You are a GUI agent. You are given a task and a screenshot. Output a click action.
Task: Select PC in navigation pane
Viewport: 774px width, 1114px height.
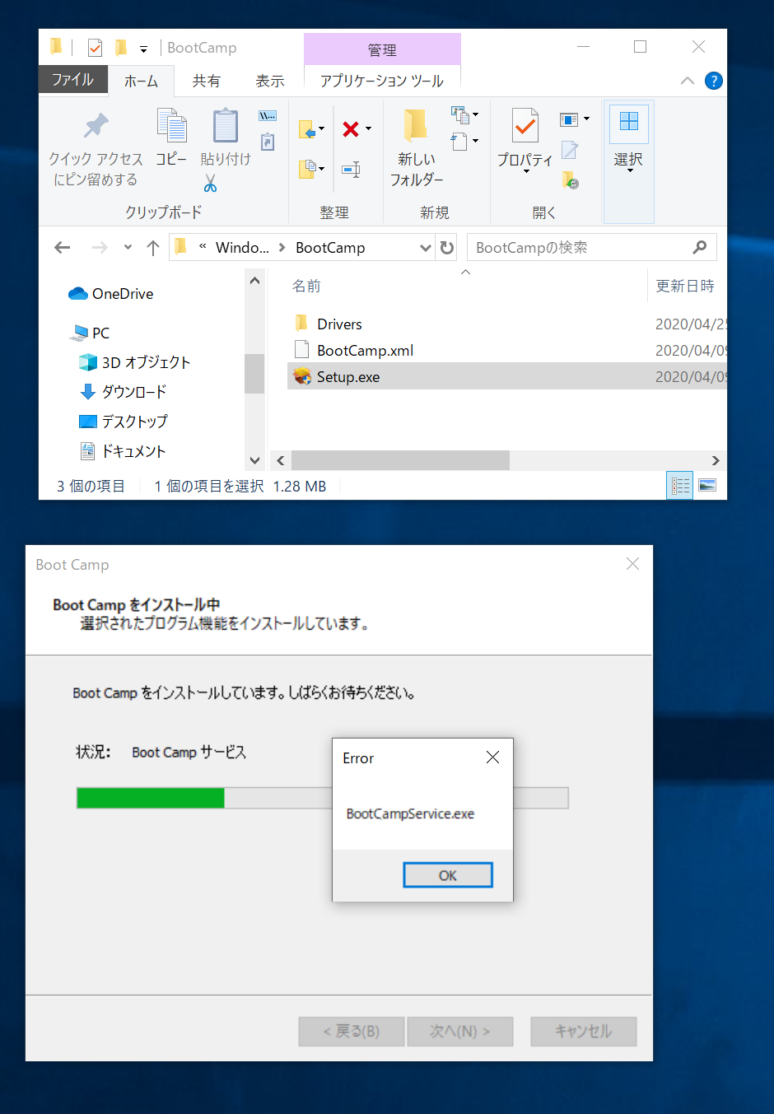coord(91,333)
